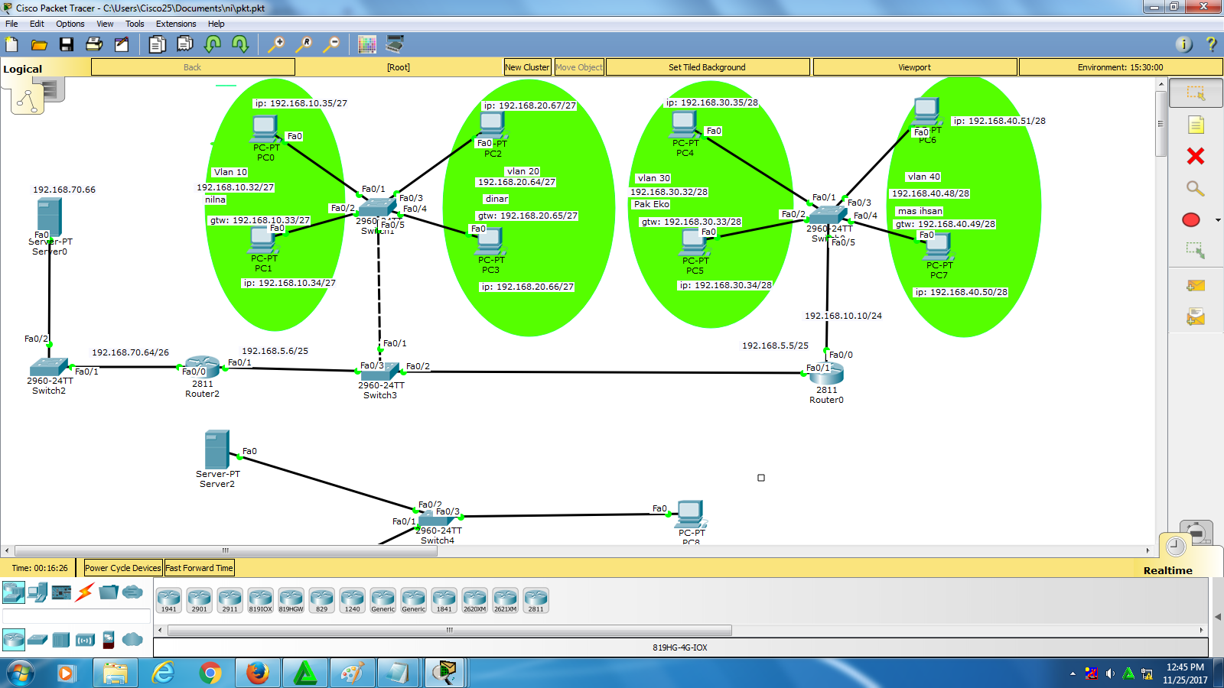Select the Inspect magnifier tool
Viewport: 1224px width, 688px height.
[x=1193, y=189]
